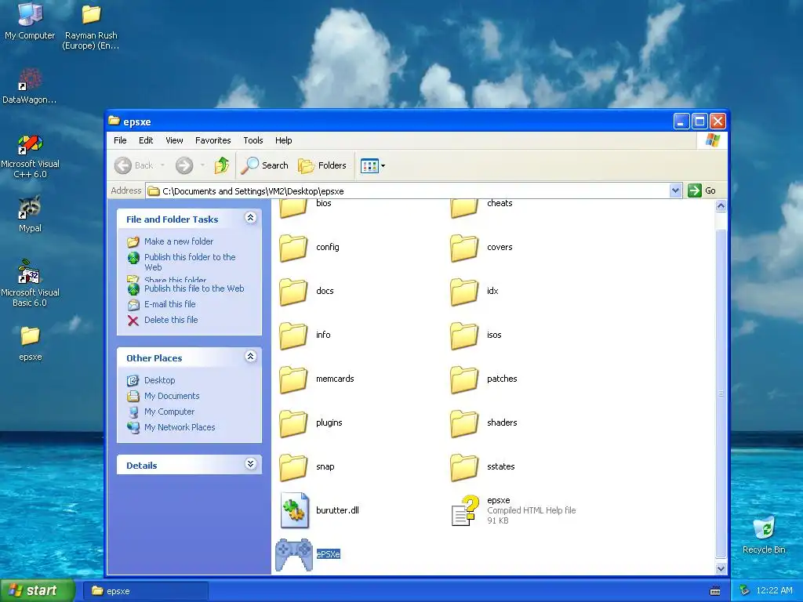
Task: Go to My Computer in Other Places
Action: (x=169, y=412)
